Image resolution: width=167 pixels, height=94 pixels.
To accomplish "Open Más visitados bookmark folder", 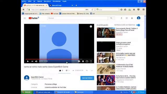I will click(45, 14).
